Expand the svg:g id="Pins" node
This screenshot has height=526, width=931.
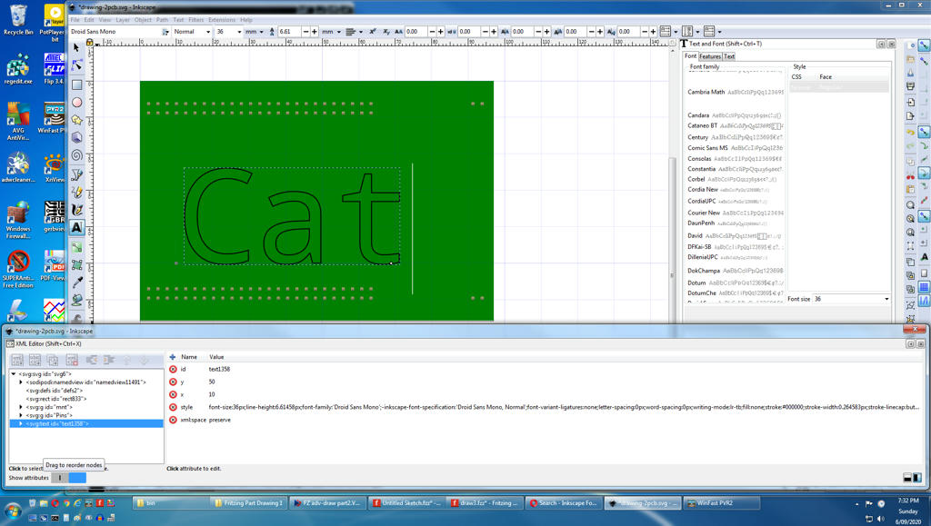[x=21, y=416]
